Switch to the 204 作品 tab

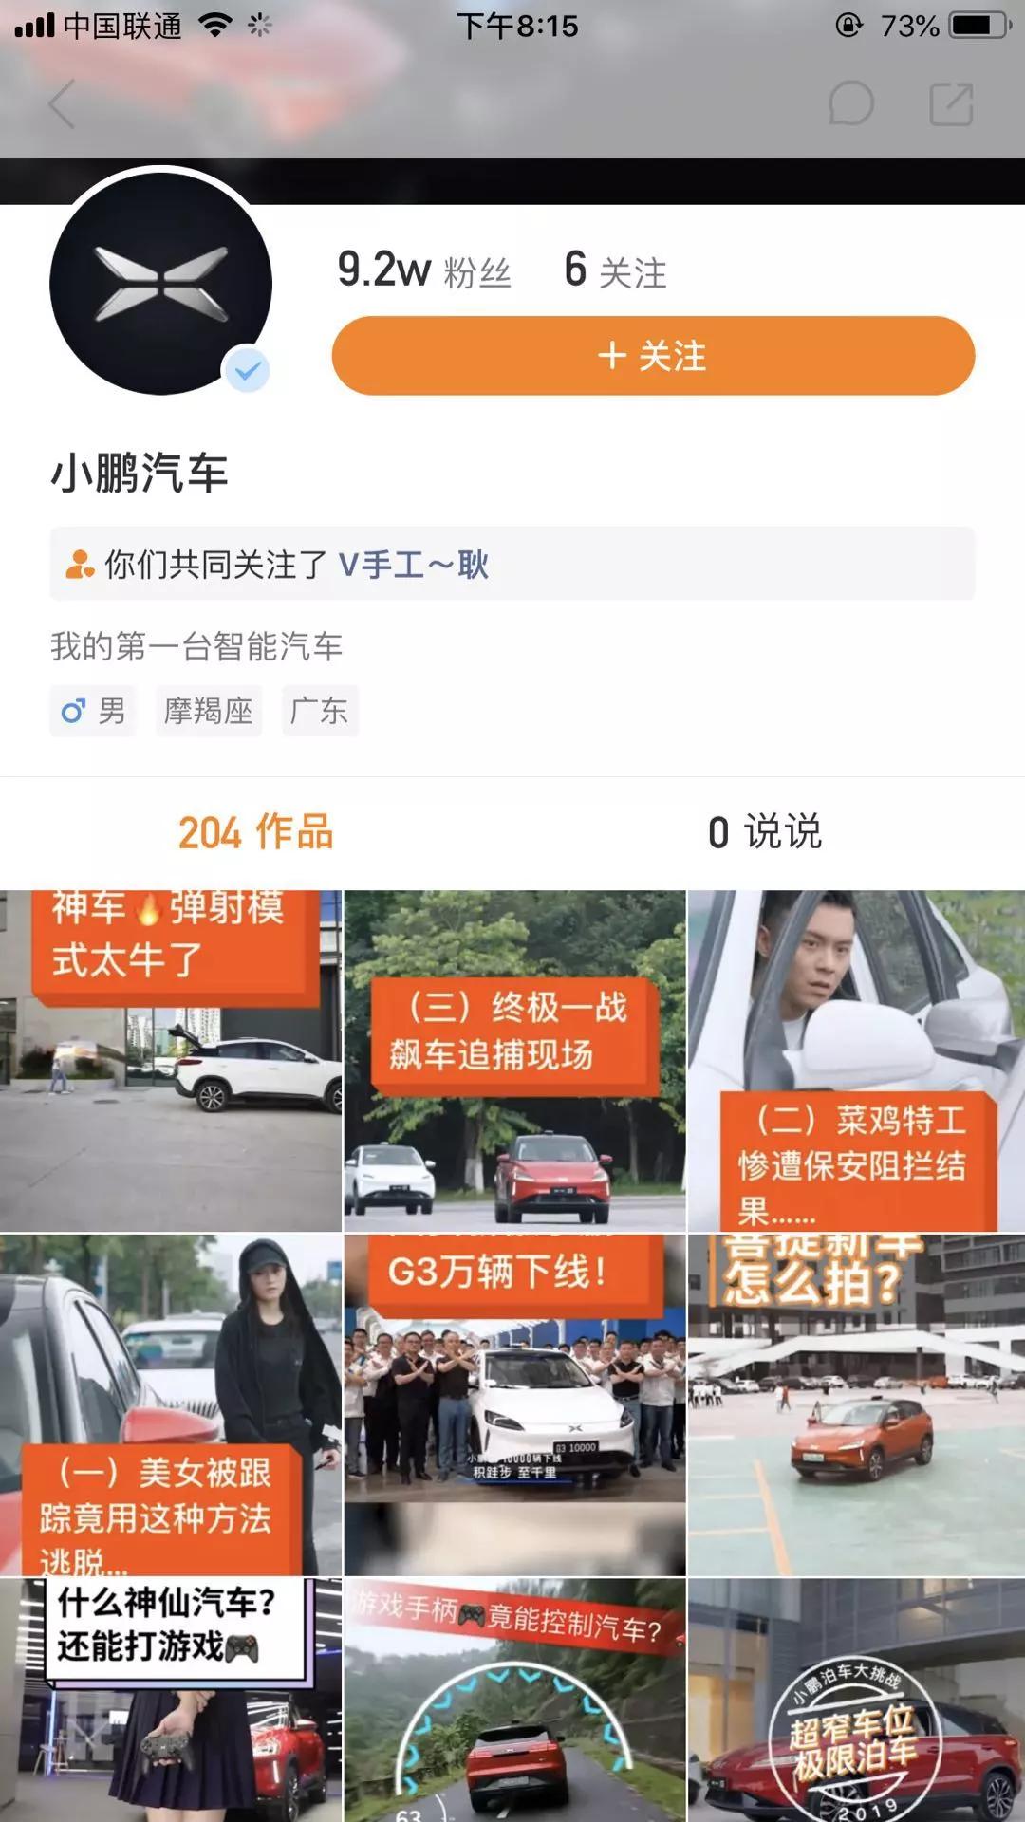click(x=256, y=832)
